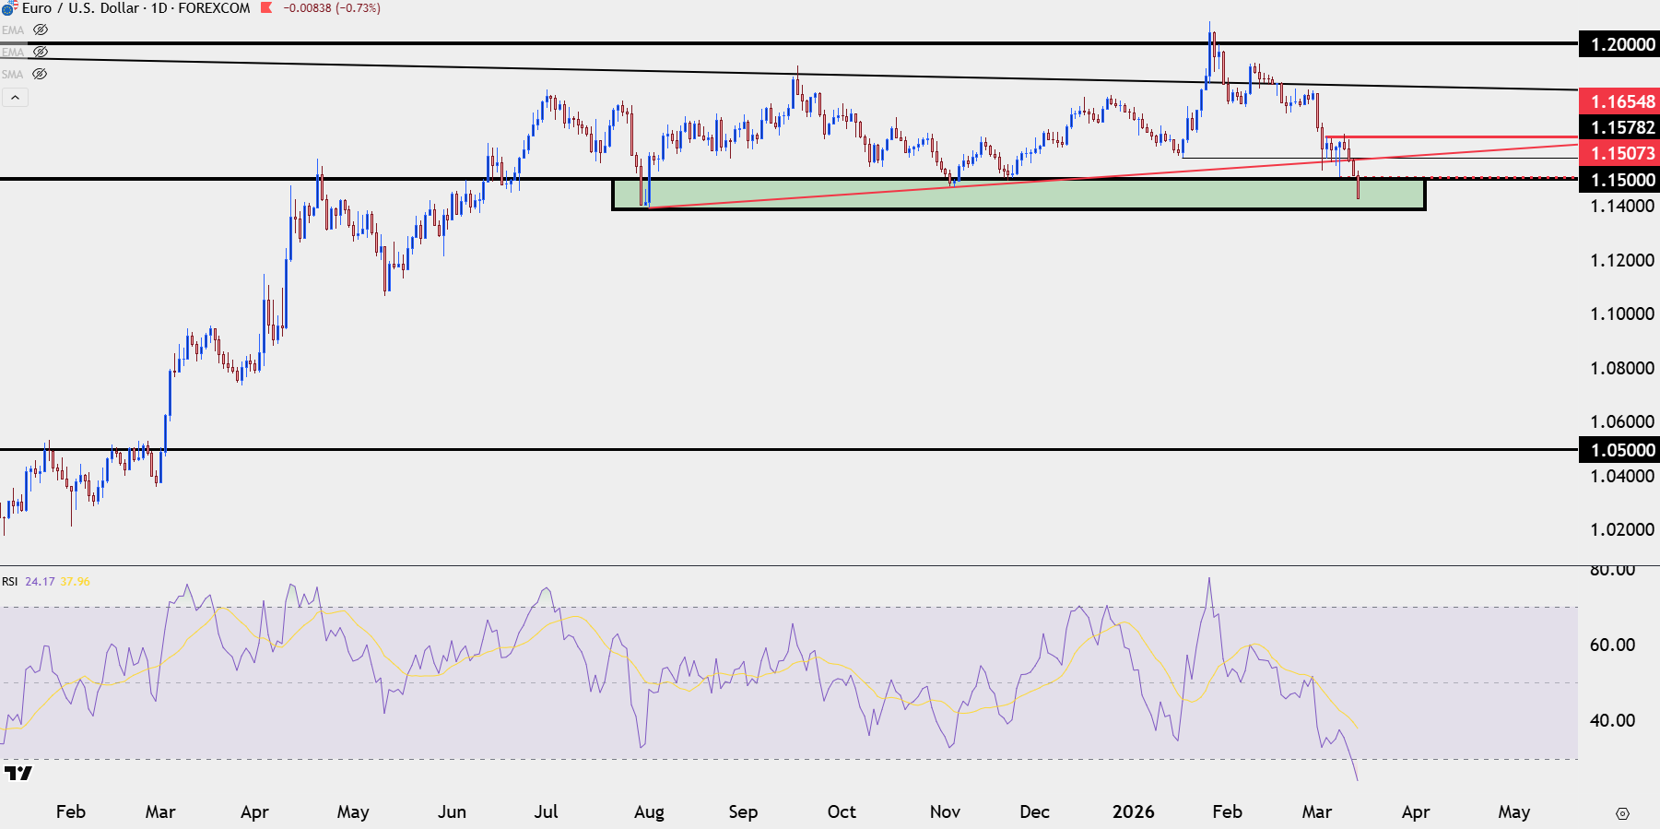1660x829 pixels.
Task: Click the 1.20000 price label
Action: point(1619,44)
